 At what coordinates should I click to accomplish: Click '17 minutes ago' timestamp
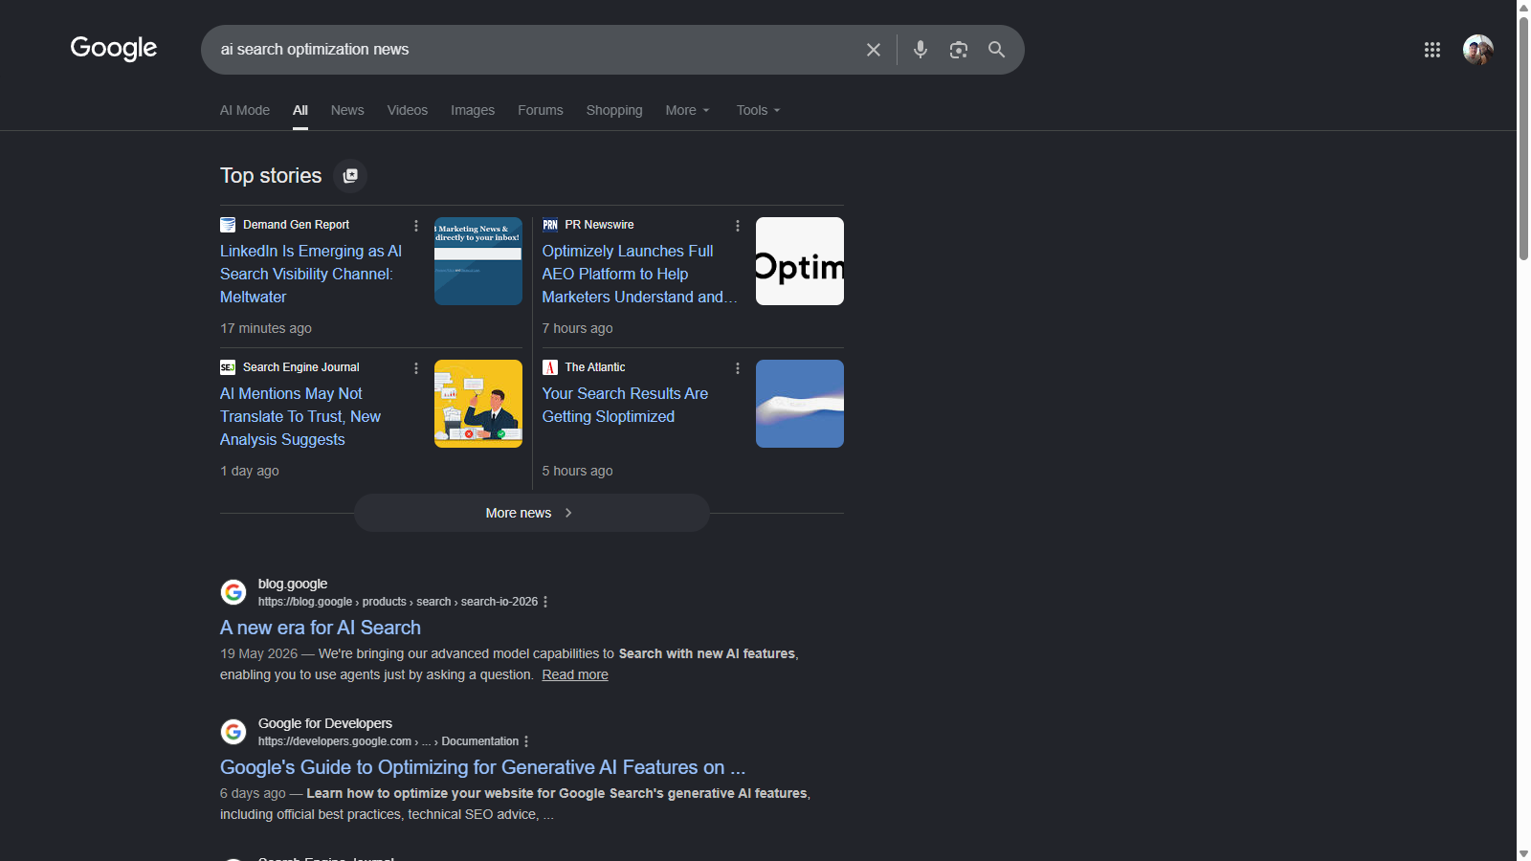pos(266,328)
